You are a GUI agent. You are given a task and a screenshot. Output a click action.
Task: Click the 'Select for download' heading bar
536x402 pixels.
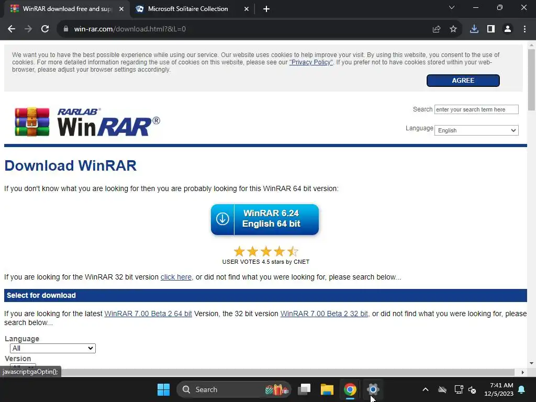(x=265, y=295)
